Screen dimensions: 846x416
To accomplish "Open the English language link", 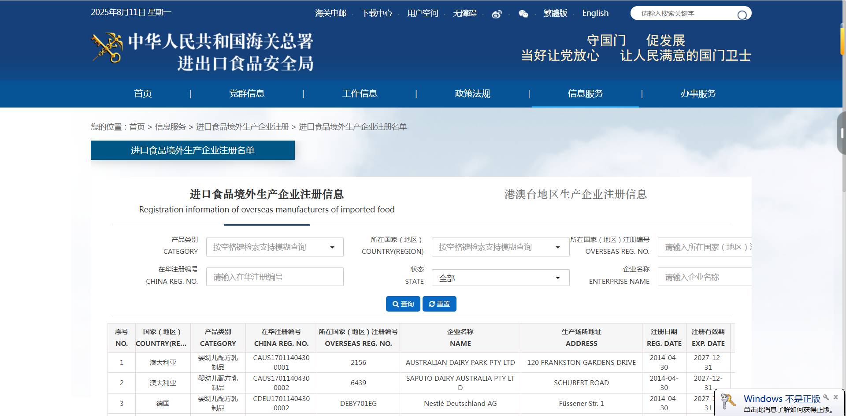I will pyautogui.click(x=595, y=13).
